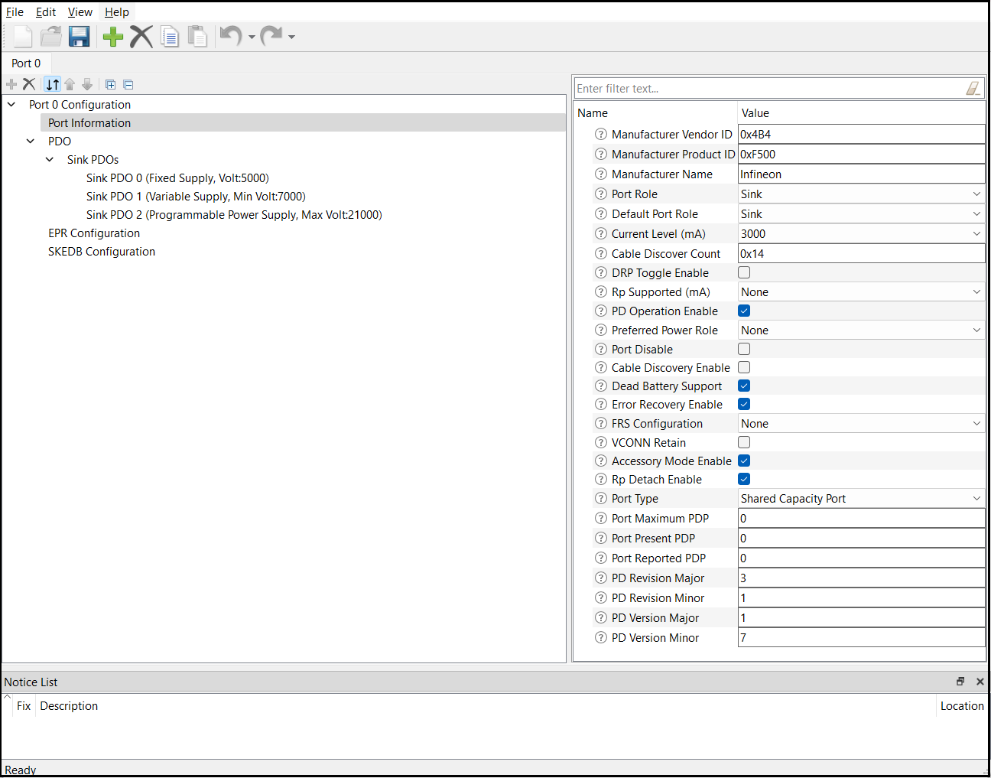Select Sink PDO 1 Variable Supply item
The height and width of the screenshot is (778, 991).
tap(196, 196)
